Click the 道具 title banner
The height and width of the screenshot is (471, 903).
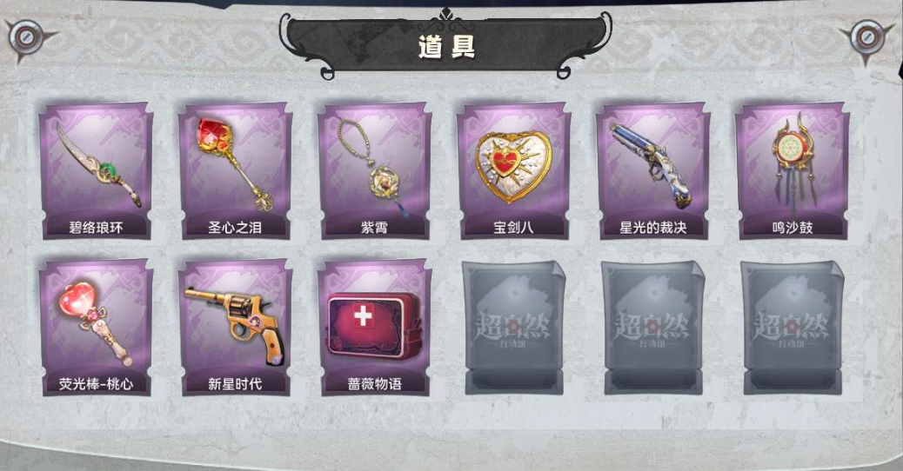[x=446, y=46]
